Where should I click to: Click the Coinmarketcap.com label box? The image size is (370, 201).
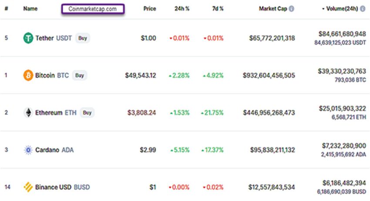coord(93,9)
